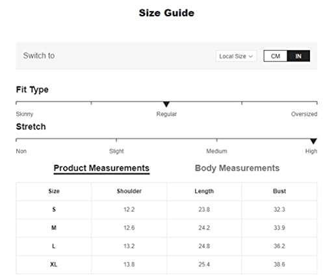Click the Stretch heading
Screen dimensions: 325x278
[31, 127]
